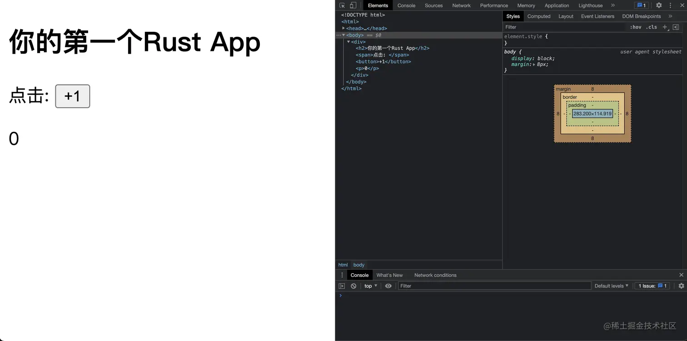This screenshot has height=341, width=687.
Task: Select the Console drawer tab
Action: [x=359, y=275]
